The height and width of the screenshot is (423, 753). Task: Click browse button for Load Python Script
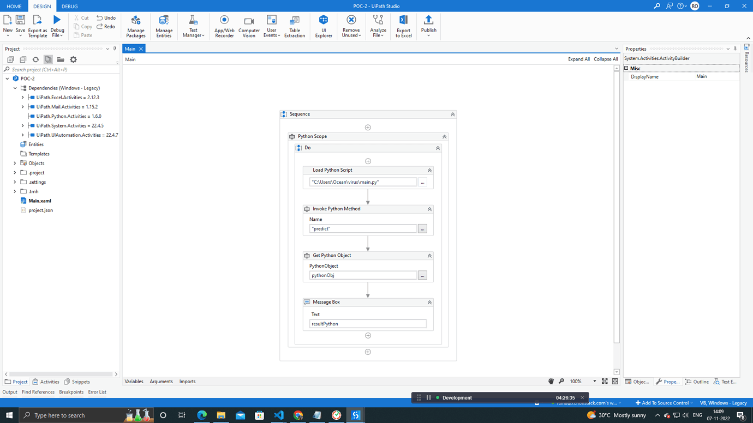click(x=422, y=183)
